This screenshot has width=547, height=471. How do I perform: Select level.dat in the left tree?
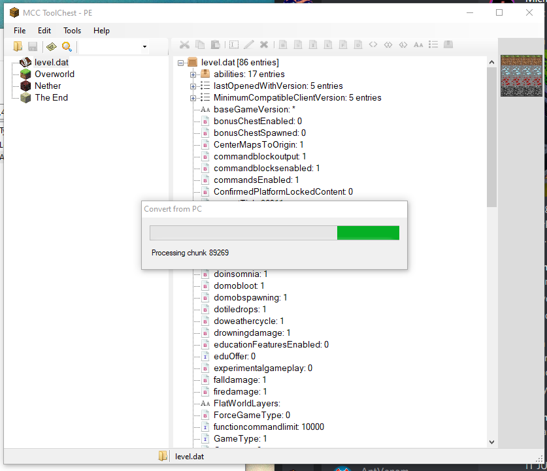(51, 63)
